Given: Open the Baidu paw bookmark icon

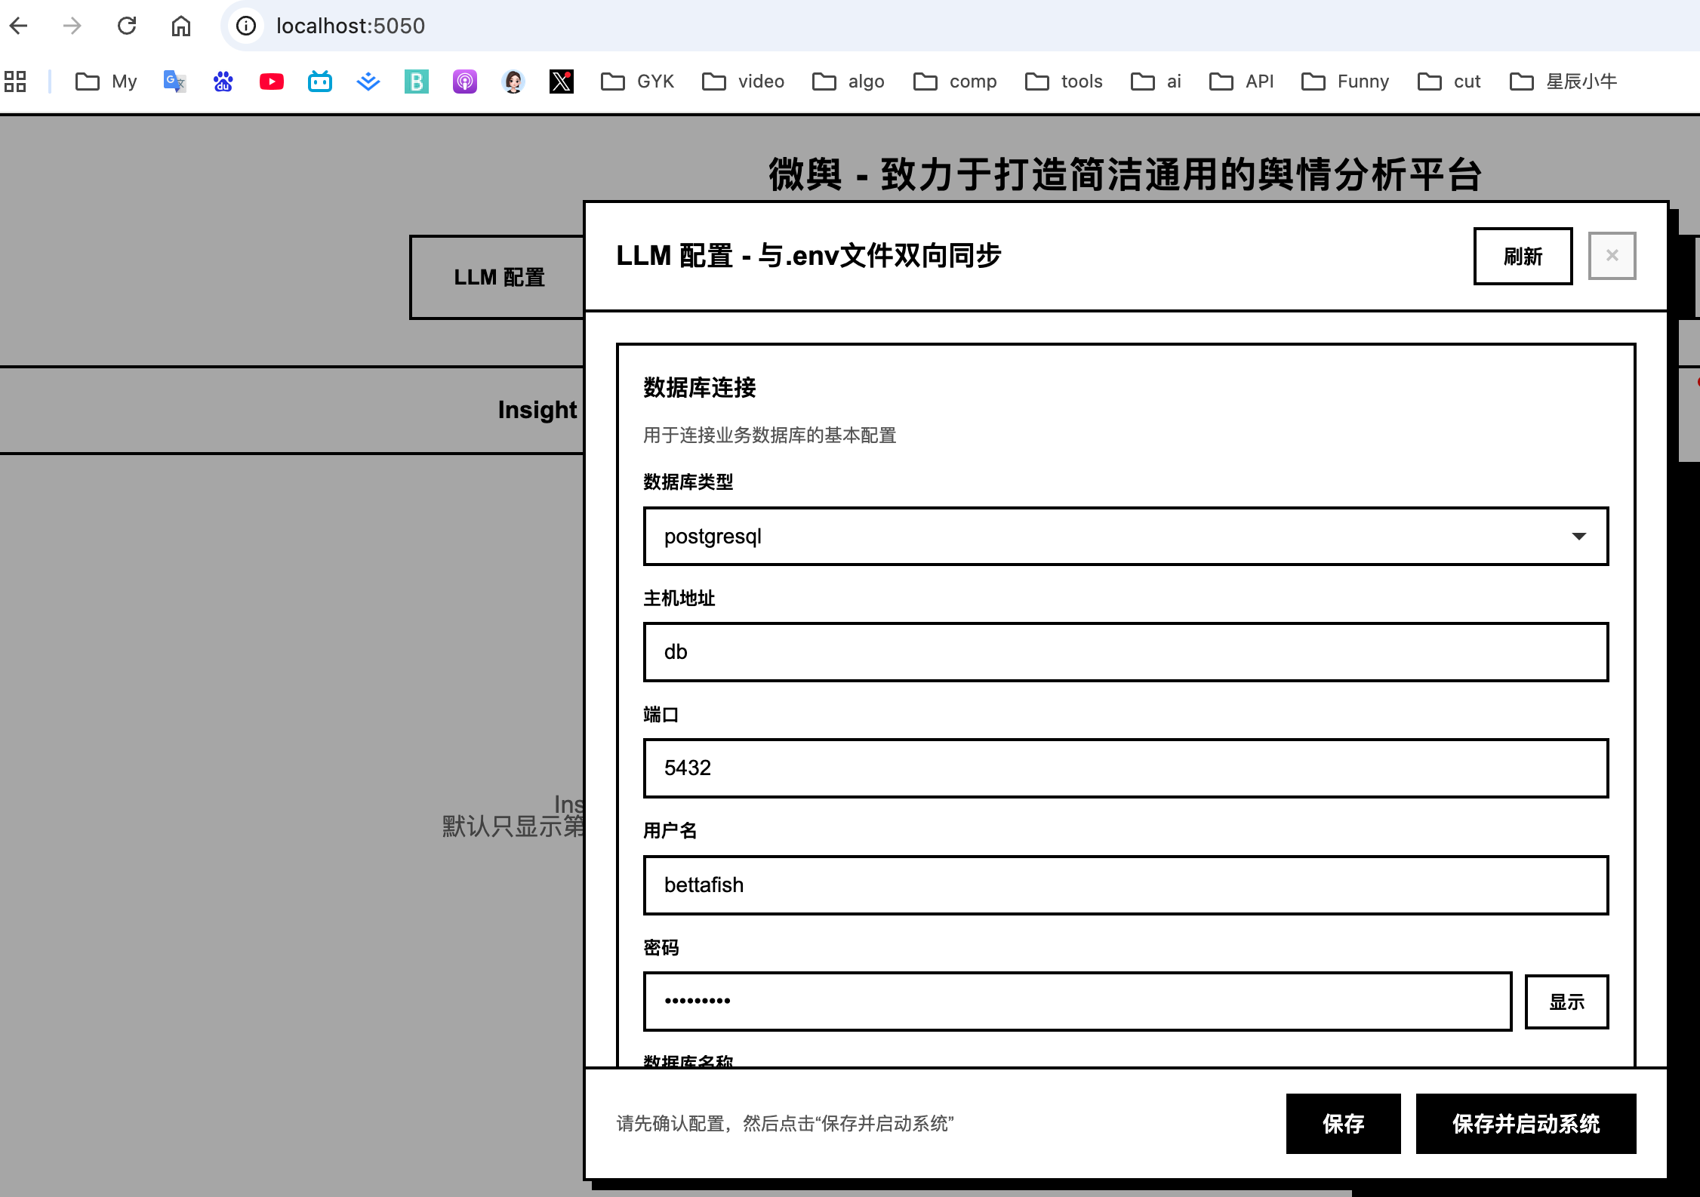Looking at the screenshot, I should click(223, 82).
